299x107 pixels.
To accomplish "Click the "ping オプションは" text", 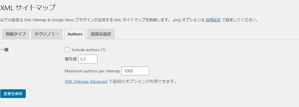I will coord(189,20).
